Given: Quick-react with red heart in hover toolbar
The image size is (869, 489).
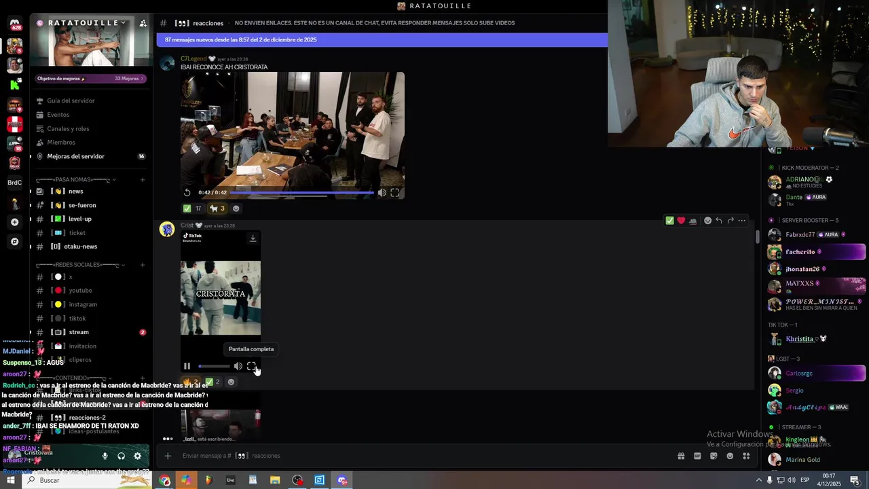Looking at the screenshot, I should [681, 220].
